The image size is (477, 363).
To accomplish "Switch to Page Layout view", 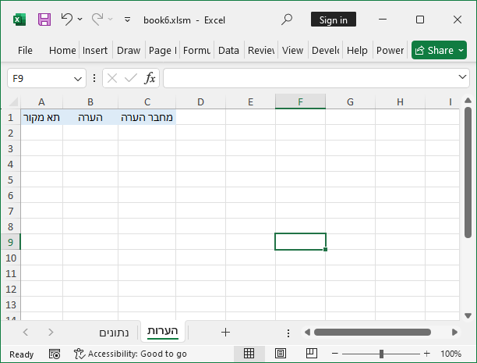I will [x=281, y=354].
